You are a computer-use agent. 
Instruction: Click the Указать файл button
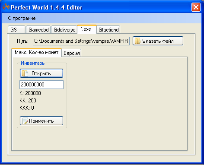click(158, 41)
